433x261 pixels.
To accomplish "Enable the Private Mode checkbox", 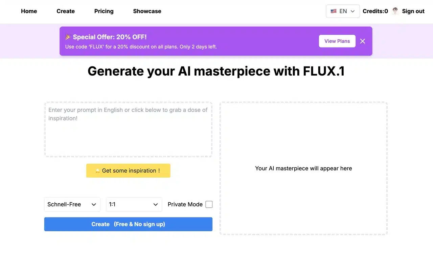I will click(209, 204).
